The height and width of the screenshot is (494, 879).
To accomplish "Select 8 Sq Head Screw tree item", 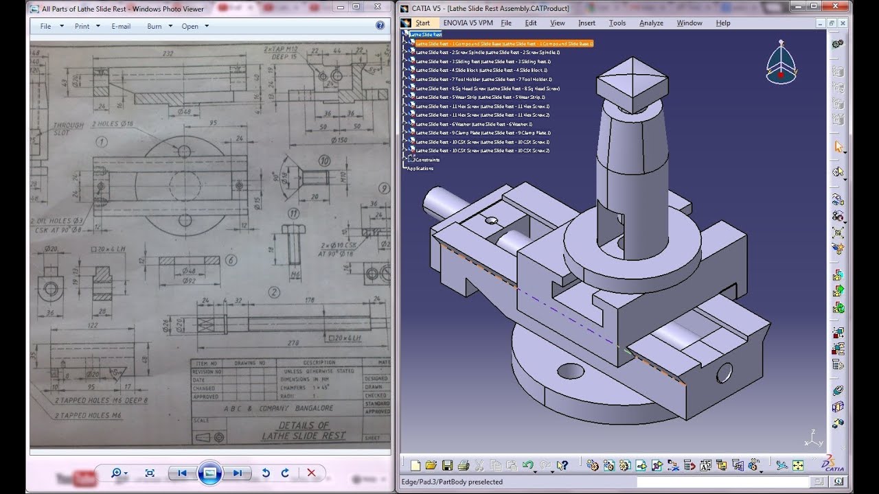I will point(488,88).
